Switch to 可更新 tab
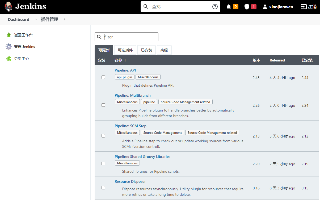Image resolution: width=320 pixels, height=200 pixels. click(x=104, y=50)
